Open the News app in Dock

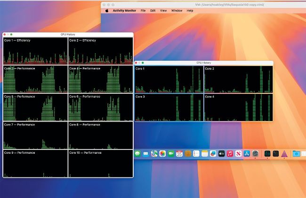pos(238,154)
